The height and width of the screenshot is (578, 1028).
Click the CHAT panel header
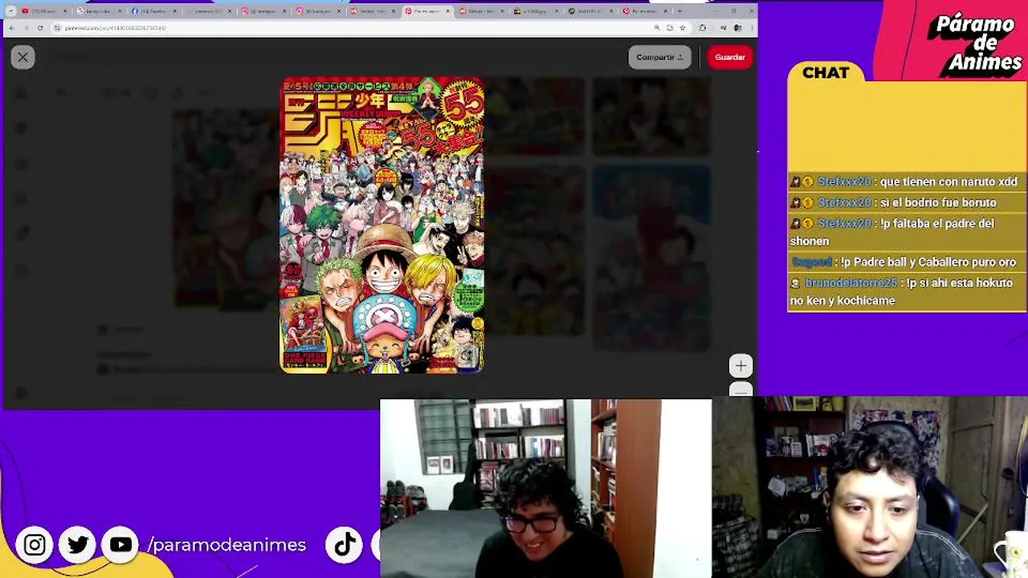(826, 73)
